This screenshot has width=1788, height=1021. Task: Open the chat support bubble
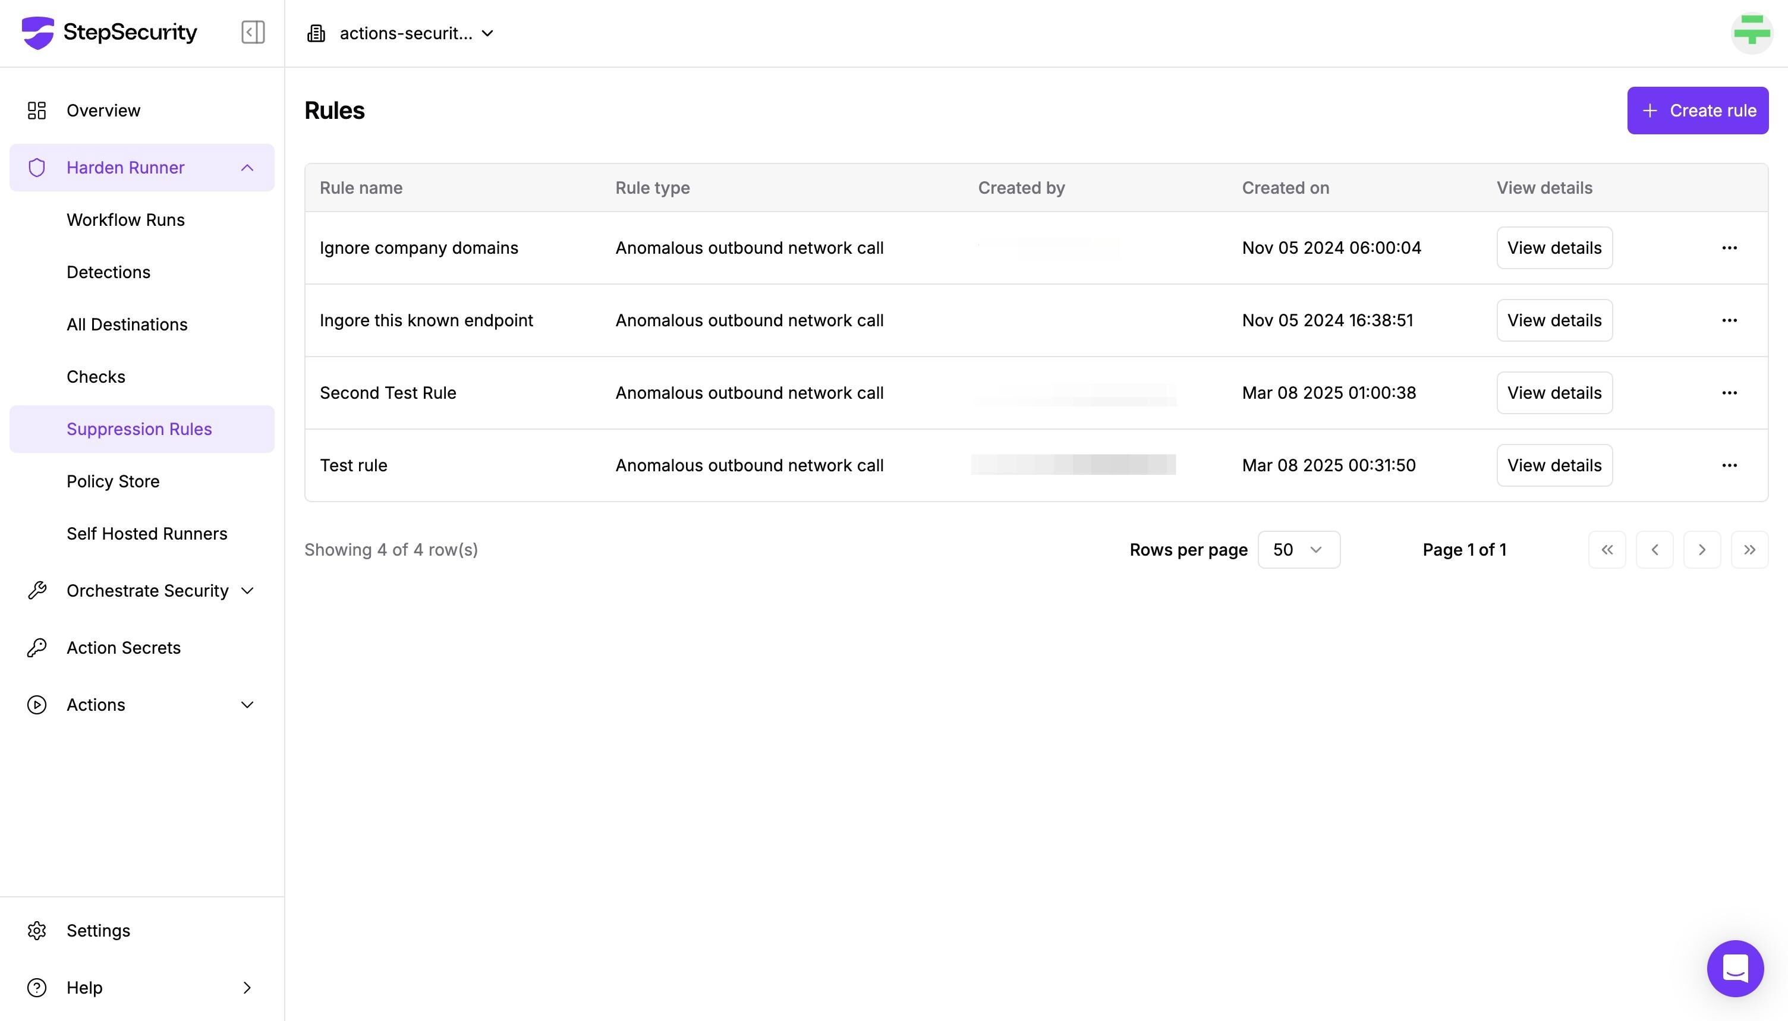point(1735,969)
